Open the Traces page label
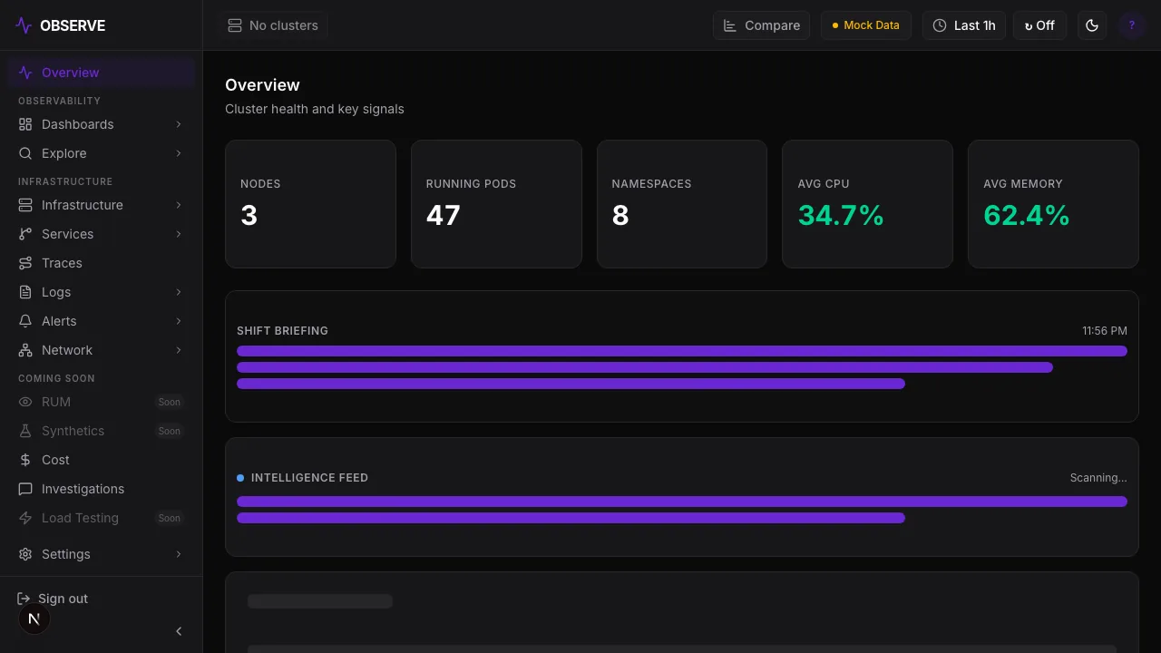The width and height of the screenshot is (1161, 653). click(62, 263)
